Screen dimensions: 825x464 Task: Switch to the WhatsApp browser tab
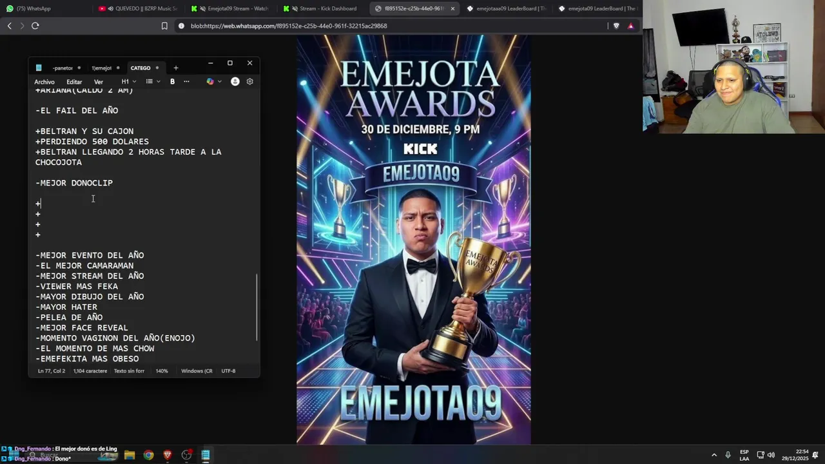[x=45, y=8]
